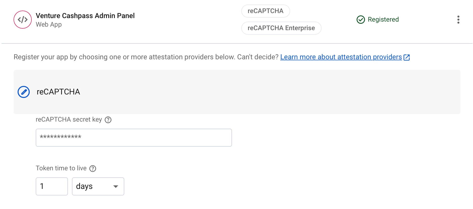The image size is (473, 209).
Task: Click help icon beside Token time to live
Action: click(93, 169)
